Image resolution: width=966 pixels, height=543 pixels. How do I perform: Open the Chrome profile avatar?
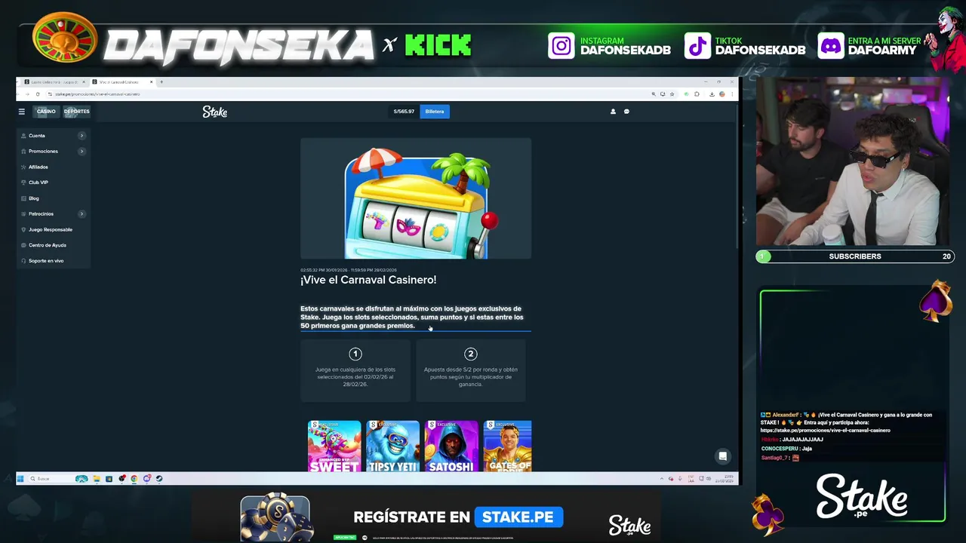coord(722,94)
